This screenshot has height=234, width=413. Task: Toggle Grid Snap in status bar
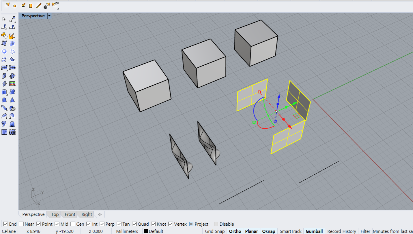tap(215, 231)
